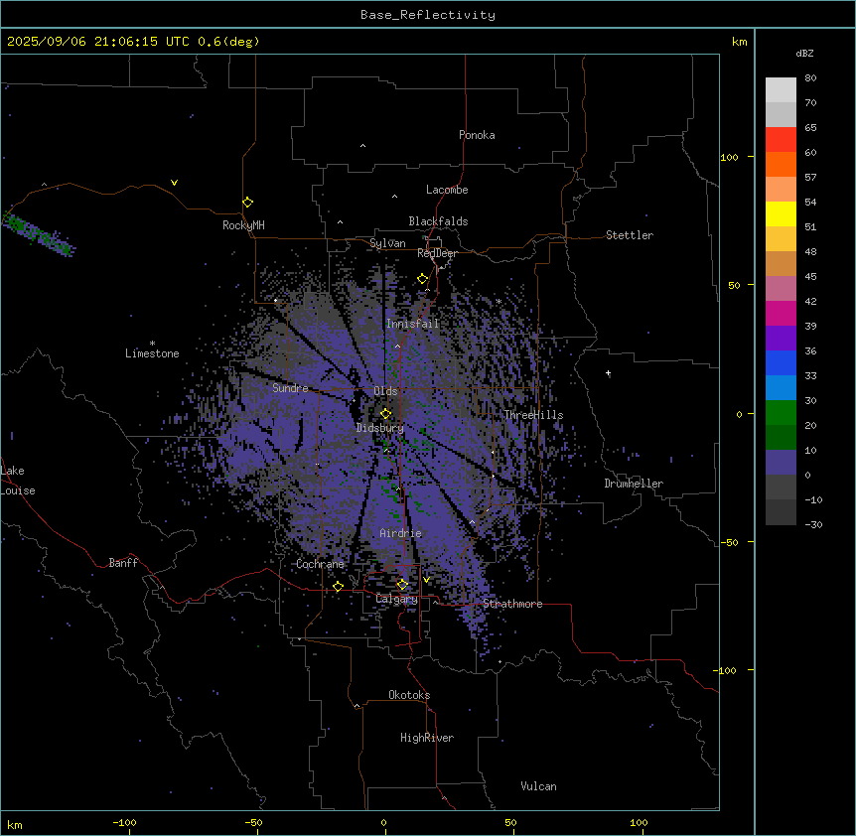This screenshot has width=856, height=836.
Task: Select the Calgary label
Action: [x=396, y=599]
